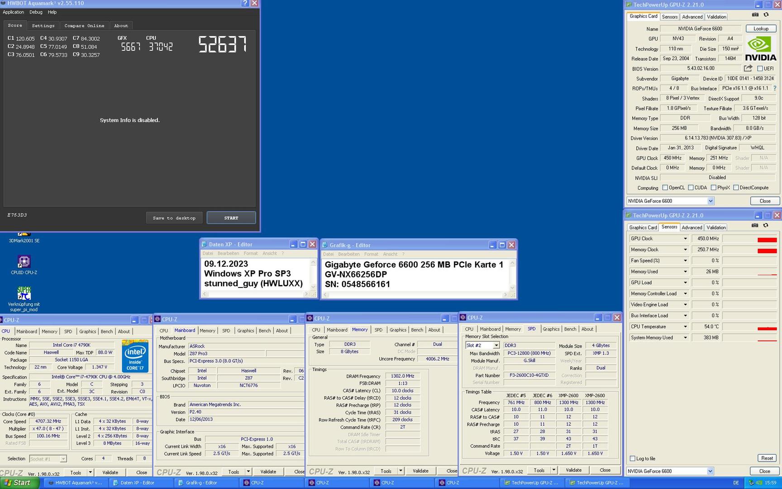The height and width of the screenshot is (489, 782).
Task: Open the Bus Interface Load sensor dropdown
Action: [685, 316]
